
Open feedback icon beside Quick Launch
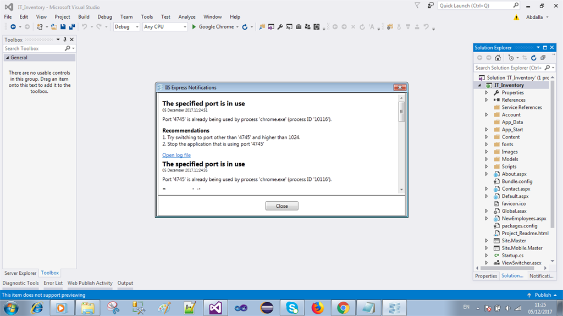point(430,5)
